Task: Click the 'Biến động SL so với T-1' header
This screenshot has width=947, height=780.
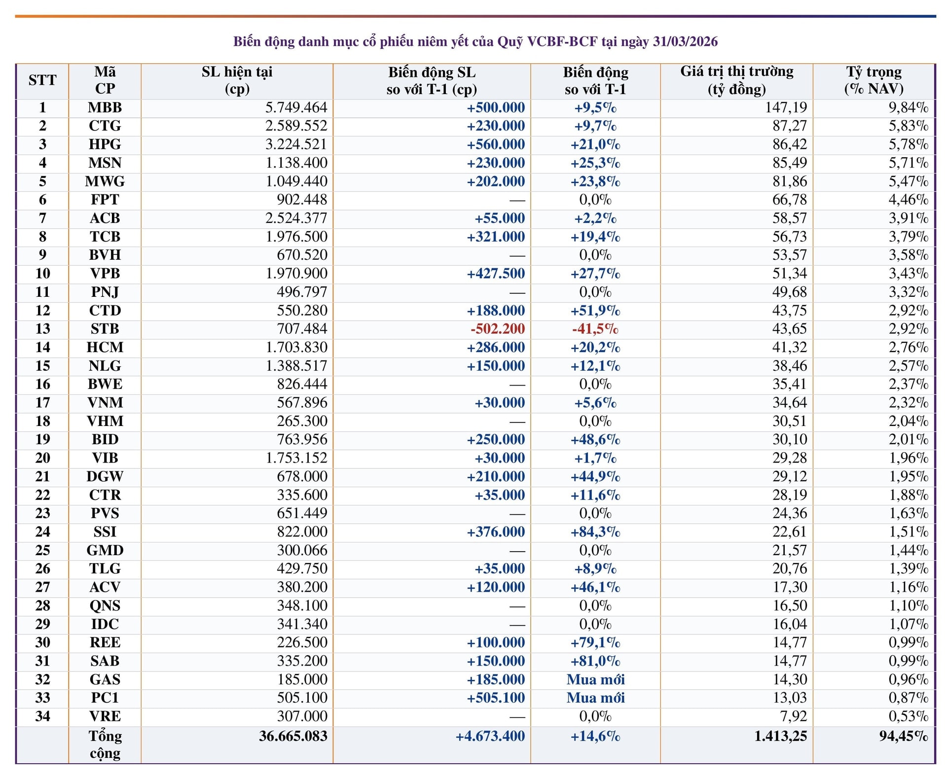Action: coord(432,80)
